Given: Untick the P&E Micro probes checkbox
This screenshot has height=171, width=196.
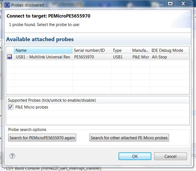Looking at the screenshot, I should [11, 107].
